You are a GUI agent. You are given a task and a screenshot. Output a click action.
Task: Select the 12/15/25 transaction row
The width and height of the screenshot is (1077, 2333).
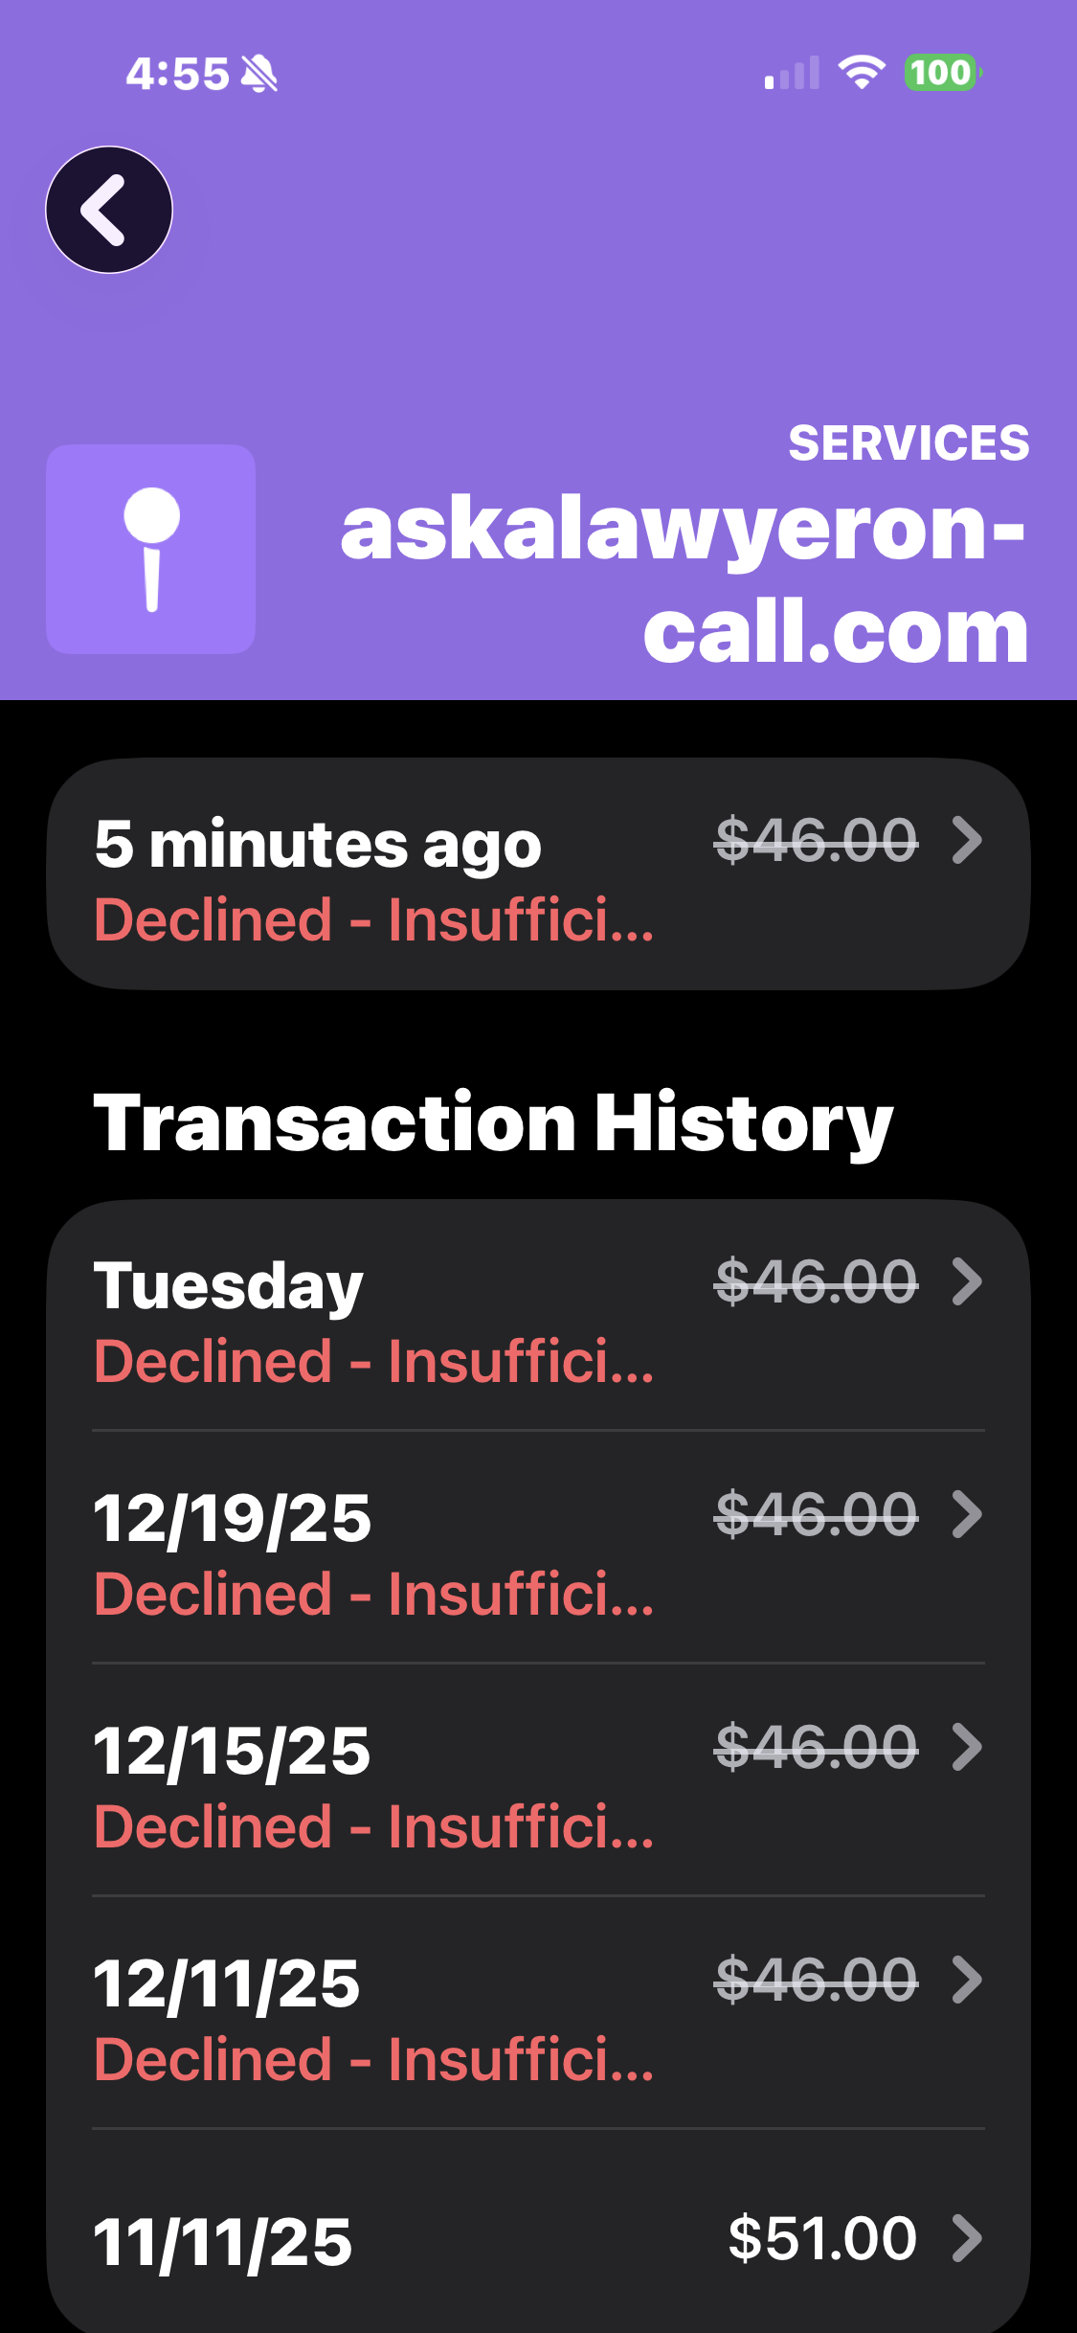373,1787
